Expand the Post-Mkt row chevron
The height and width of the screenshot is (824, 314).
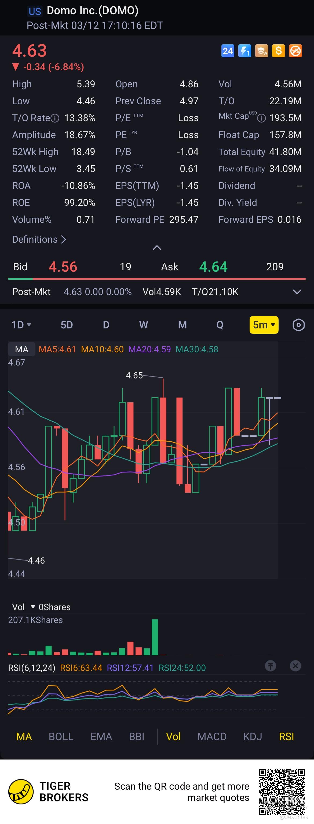point(297,292)
